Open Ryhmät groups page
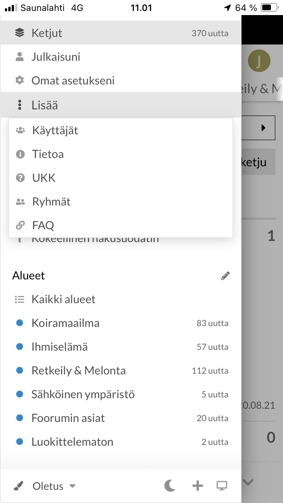The width and height of the screenshot is (283, 503). (x=51, y=202)
